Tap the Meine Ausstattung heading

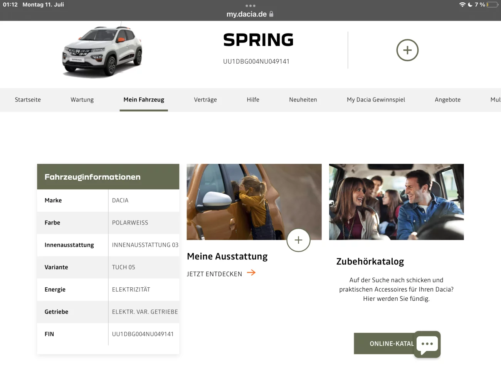click(227, 256)
